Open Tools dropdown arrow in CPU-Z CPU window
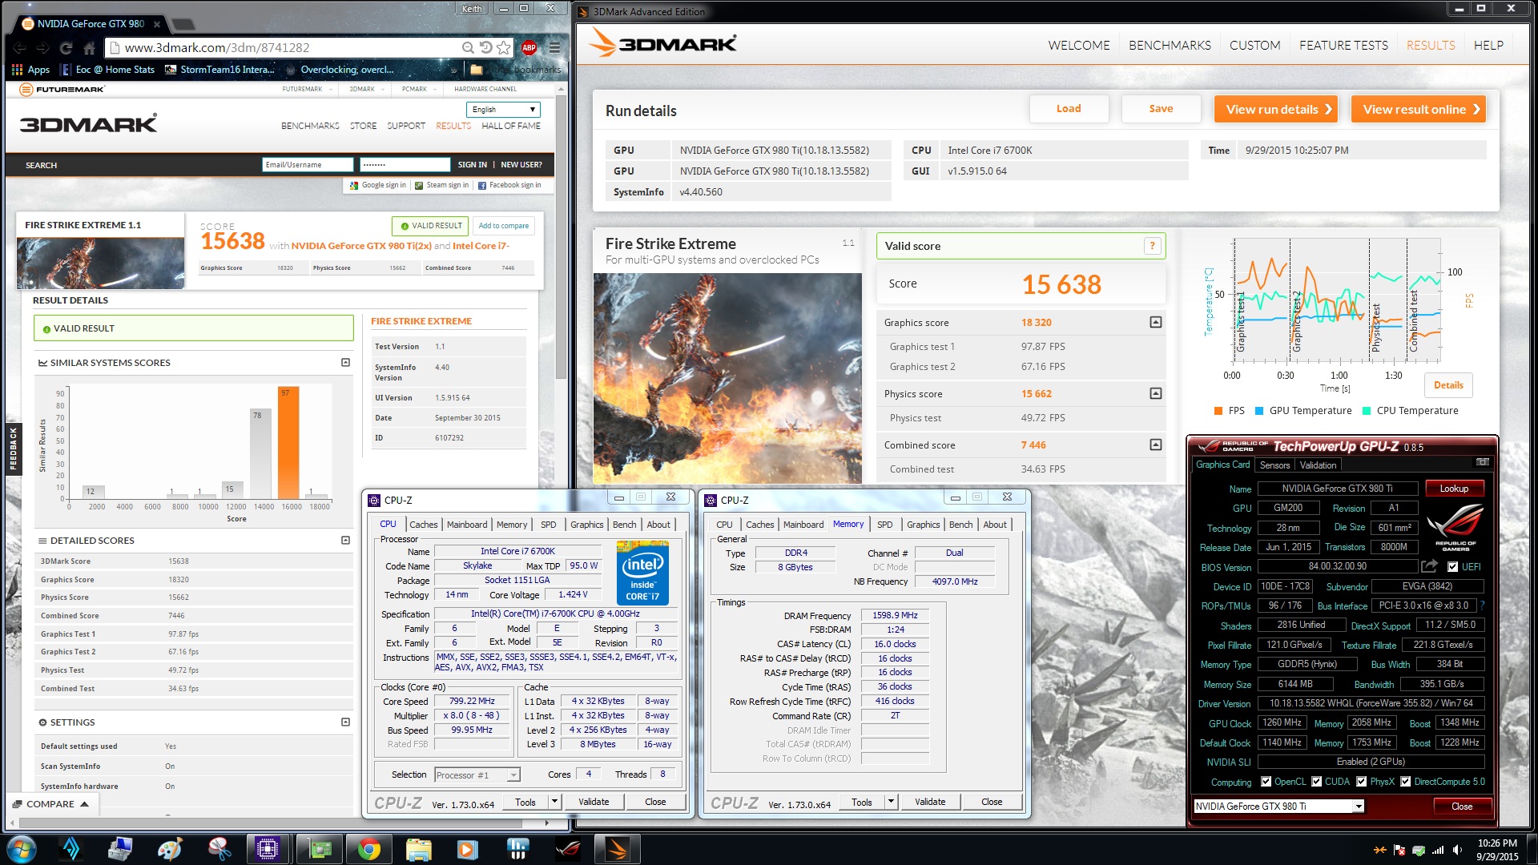Viewport: 1538px width, 865px height. coord(554,802)
